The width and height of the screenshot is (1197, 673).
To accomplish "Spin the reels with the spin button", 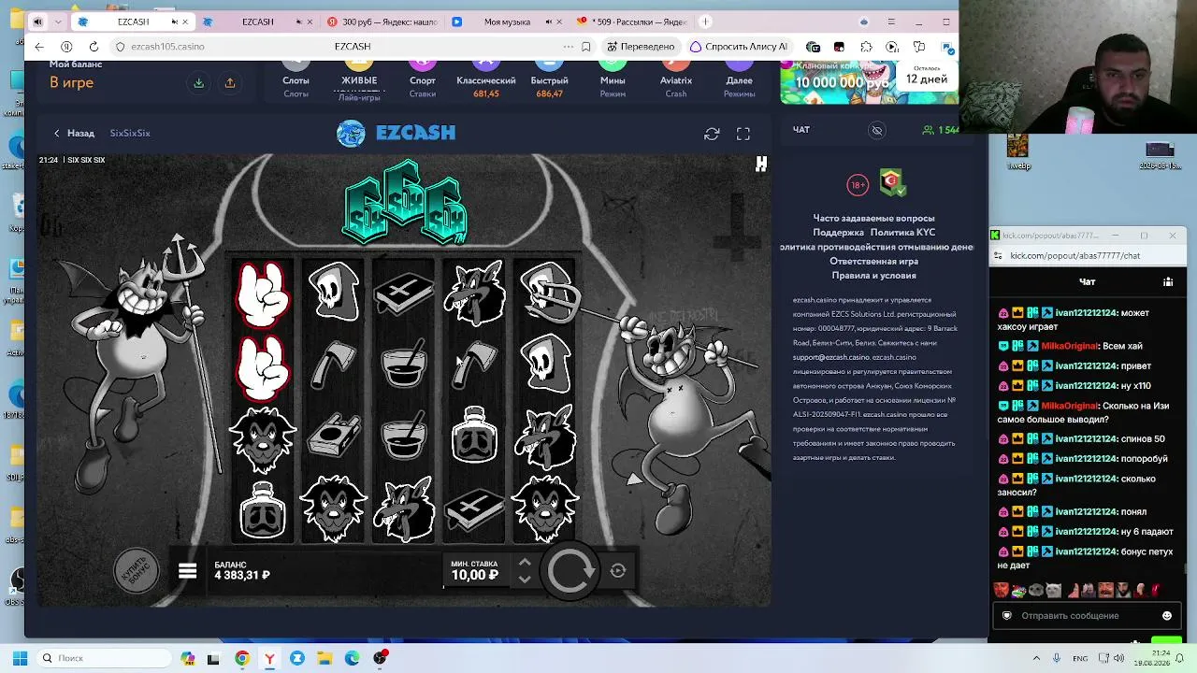I will pyautogui.click(x=570, y=570).
